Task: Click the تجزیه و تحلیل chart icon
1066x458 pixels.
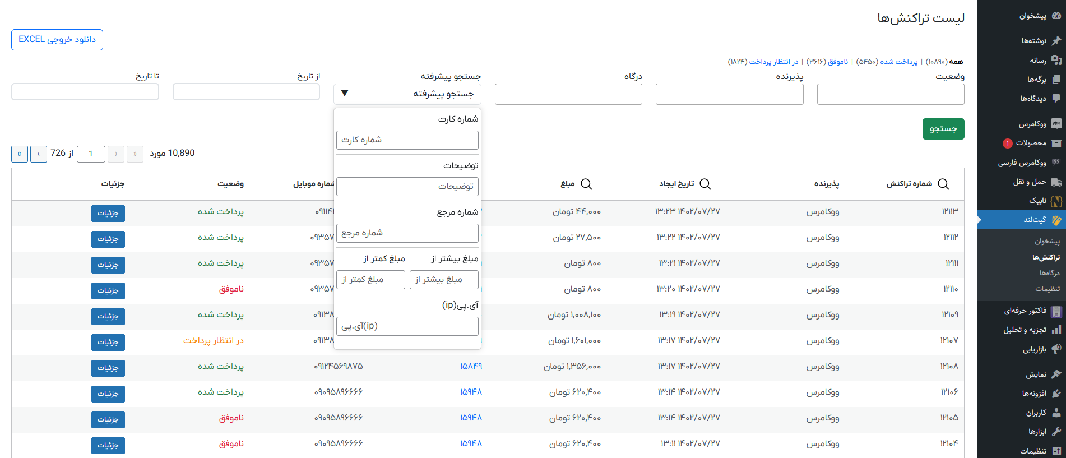Action: pos(1056,330)
